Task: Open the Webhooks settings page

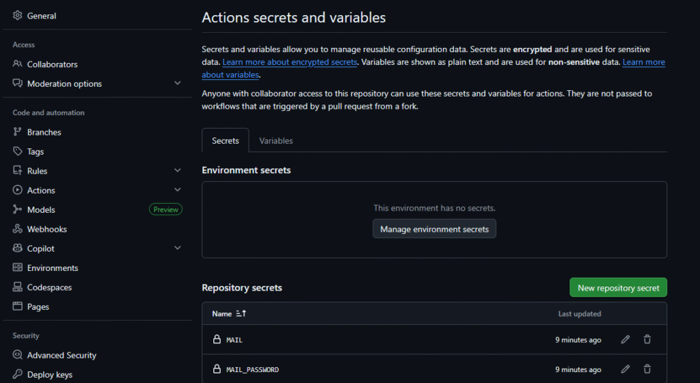Action: point(46,229)
